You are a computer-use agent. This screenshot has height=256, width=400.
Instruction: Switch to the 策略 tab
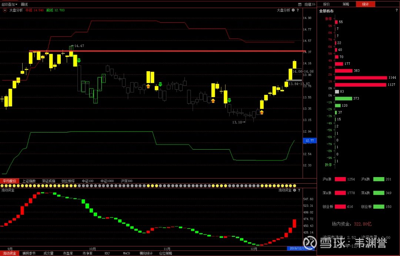tap(346, 4)
